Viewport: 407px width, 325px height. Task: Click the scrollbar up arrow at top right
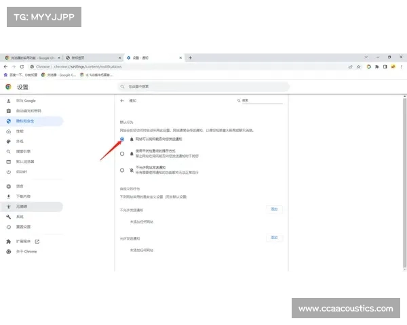(x=405, y=96)
